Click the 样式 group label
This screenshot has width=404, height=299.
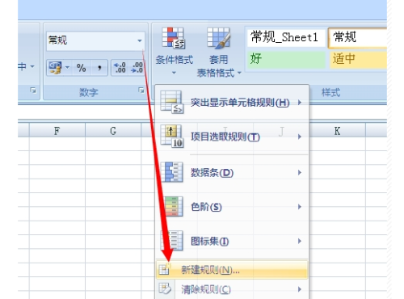[x=330, y=93]
